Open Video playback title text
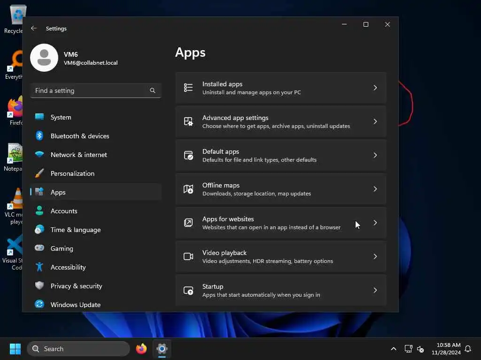Screen dimensions: 481x360 224,253
